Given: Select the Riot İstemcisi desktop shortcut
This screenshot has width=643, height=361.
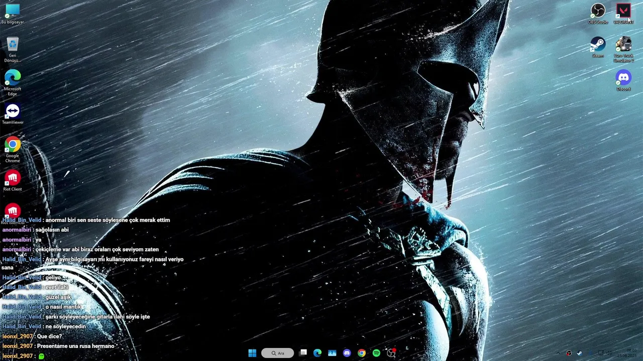Looking at the screenshot, I should pyautogui.click(x=13, y=213).
